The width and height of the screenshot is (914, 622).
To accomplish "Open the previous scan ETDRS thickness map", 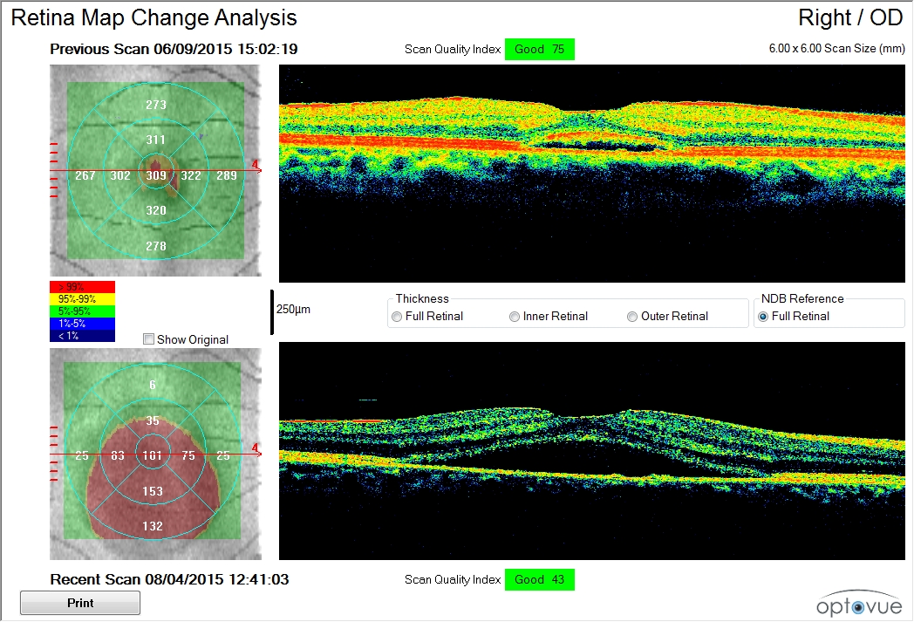I will click(154, 174).
